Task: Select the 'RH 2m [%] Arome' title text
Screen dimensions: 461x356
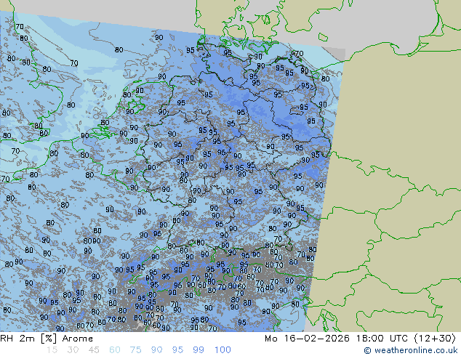Action: point(47,339)
